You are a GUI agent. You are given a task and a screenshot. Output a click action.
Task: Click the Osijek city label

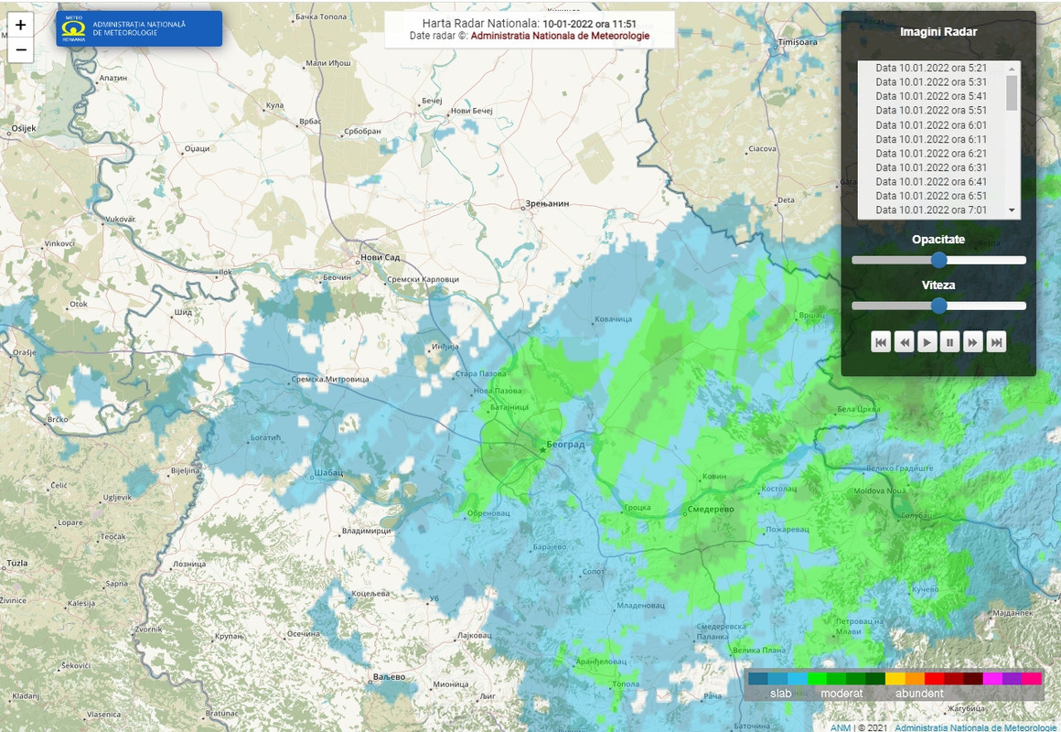[24, 128]
